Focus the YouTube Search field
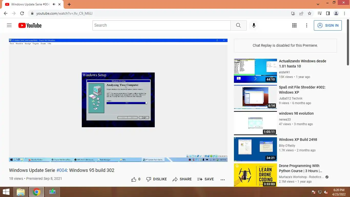 pyautogui.click(x=161, y=25)
